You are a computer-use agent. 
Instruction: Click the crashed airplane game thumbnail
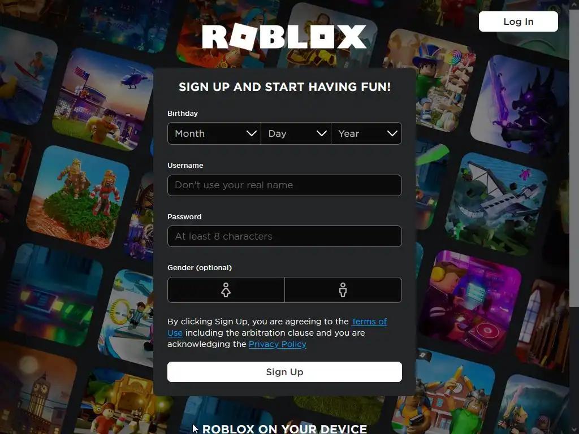pos(496,204)
